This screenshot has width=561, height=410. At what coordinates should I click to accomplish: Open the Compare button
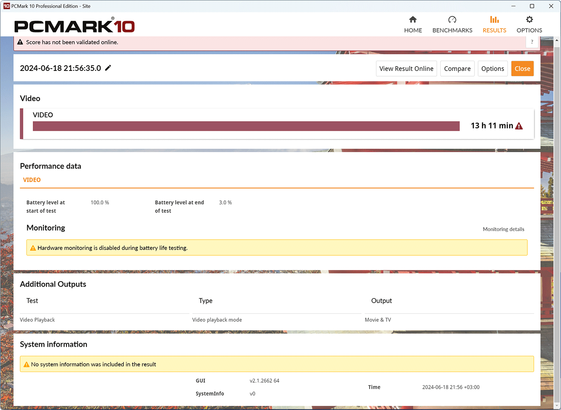pyautogui.click(x=457, y=69)
